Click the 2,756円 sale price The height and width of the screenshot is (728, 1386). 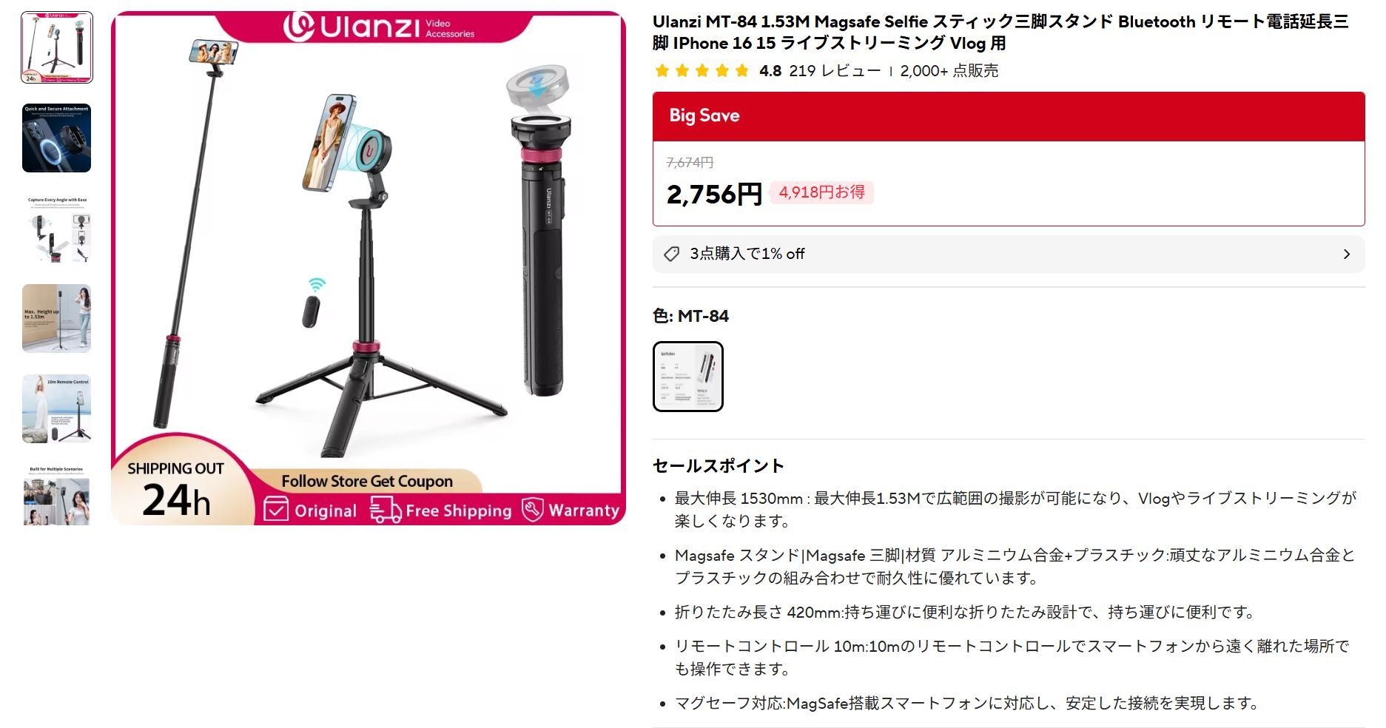click(714, 195)
